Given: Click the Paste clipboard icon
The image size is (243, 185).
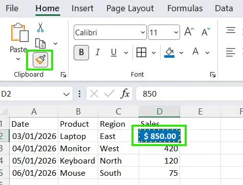Looking at the screenshot, I should tap(20, 32).
